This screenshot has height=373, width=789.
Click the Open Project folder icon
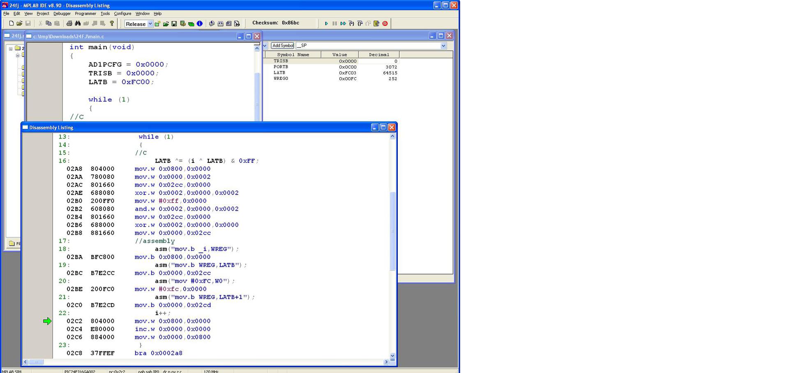tap(166, 24)
